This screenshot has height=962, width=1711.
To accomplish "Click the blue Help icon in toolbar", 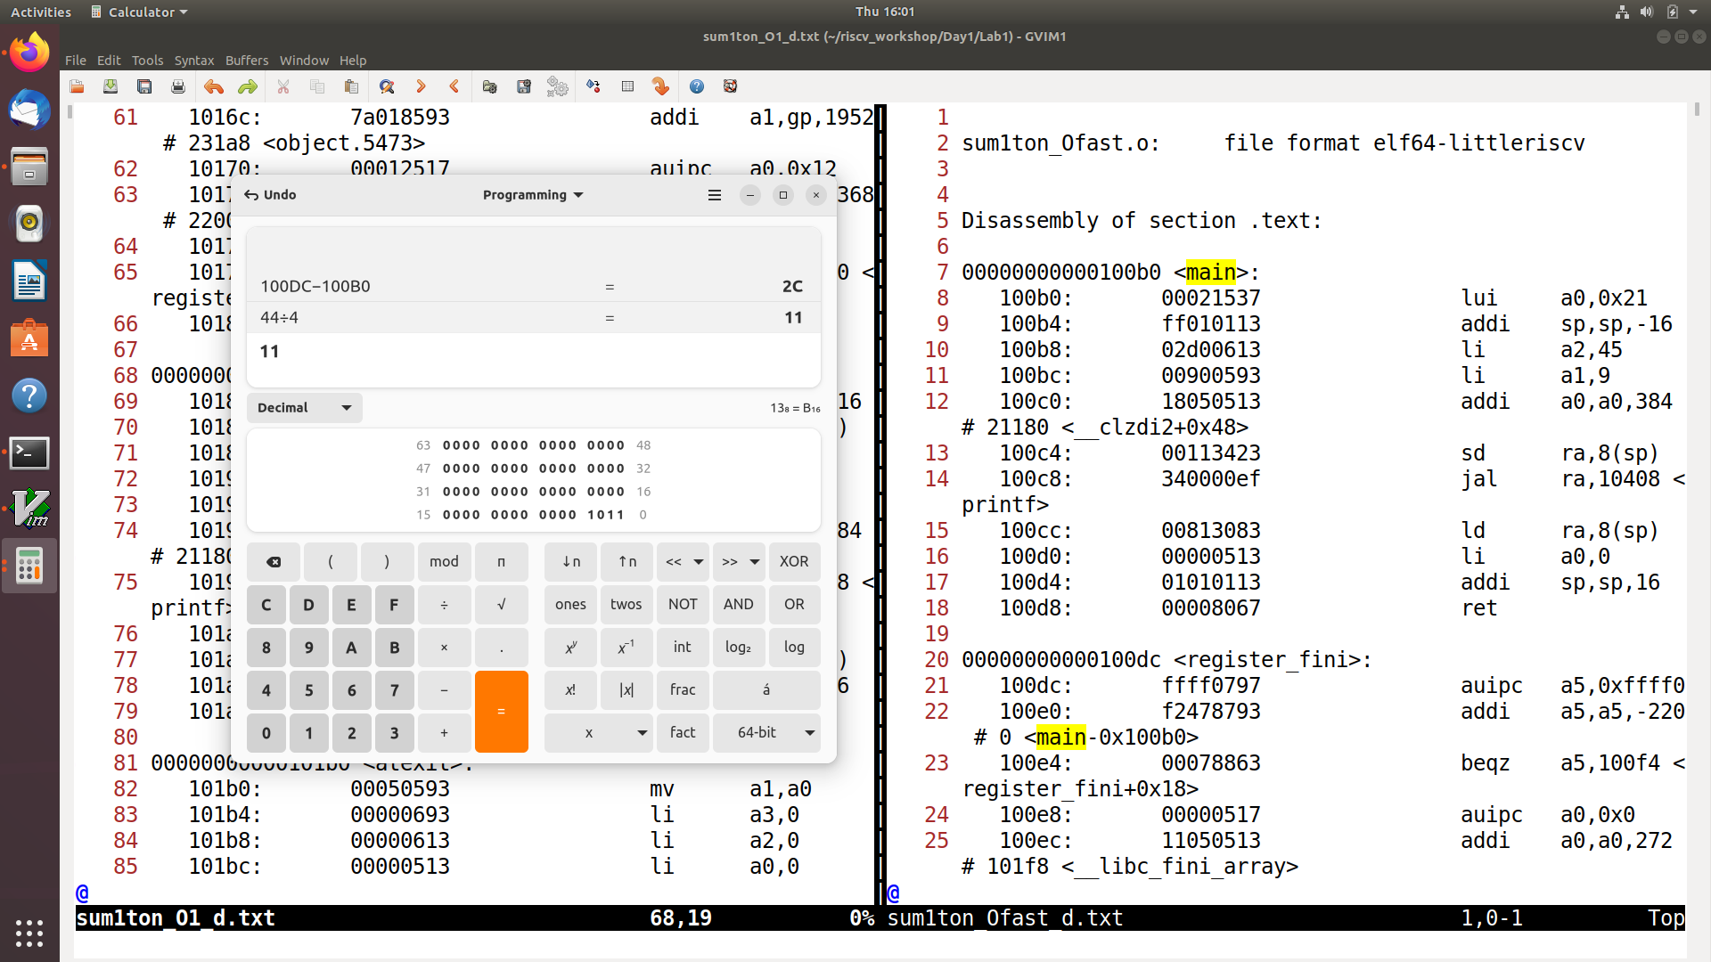I will coord(697,86).
